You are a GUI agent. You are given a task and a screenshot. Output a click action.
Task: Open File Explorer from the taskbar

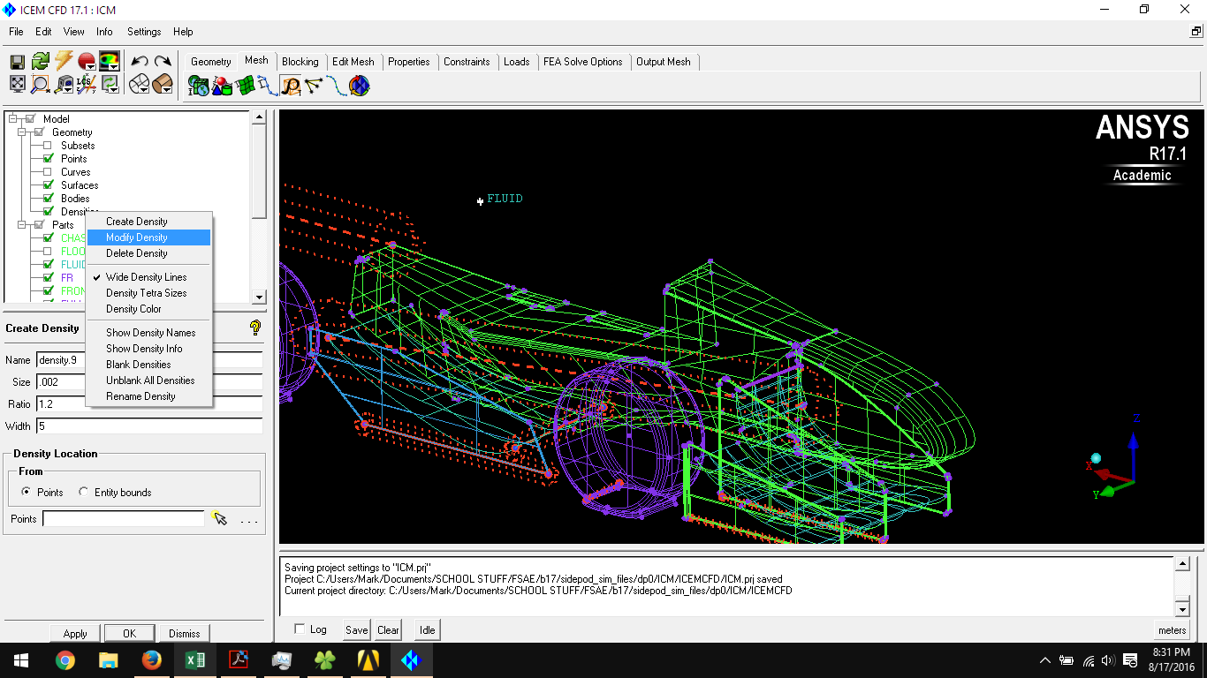coord(109,659)
